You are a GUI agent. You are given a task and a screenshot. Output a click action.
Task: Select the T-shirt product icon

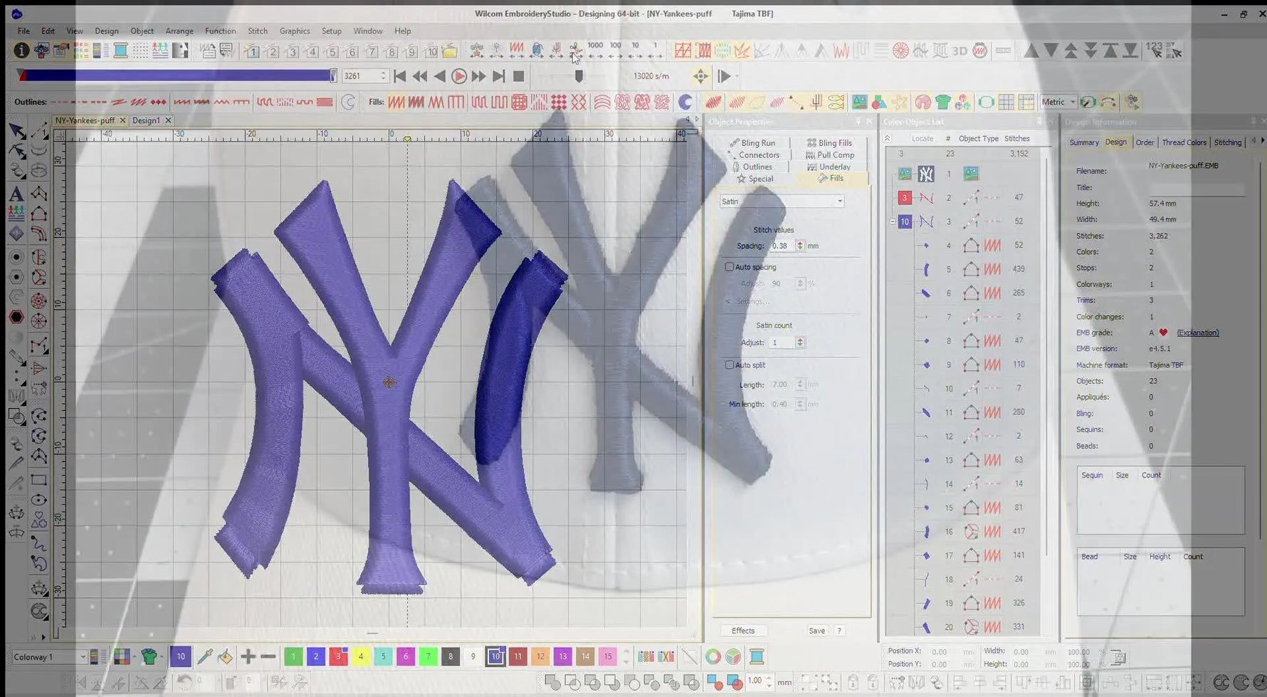[x=943, y=103]
